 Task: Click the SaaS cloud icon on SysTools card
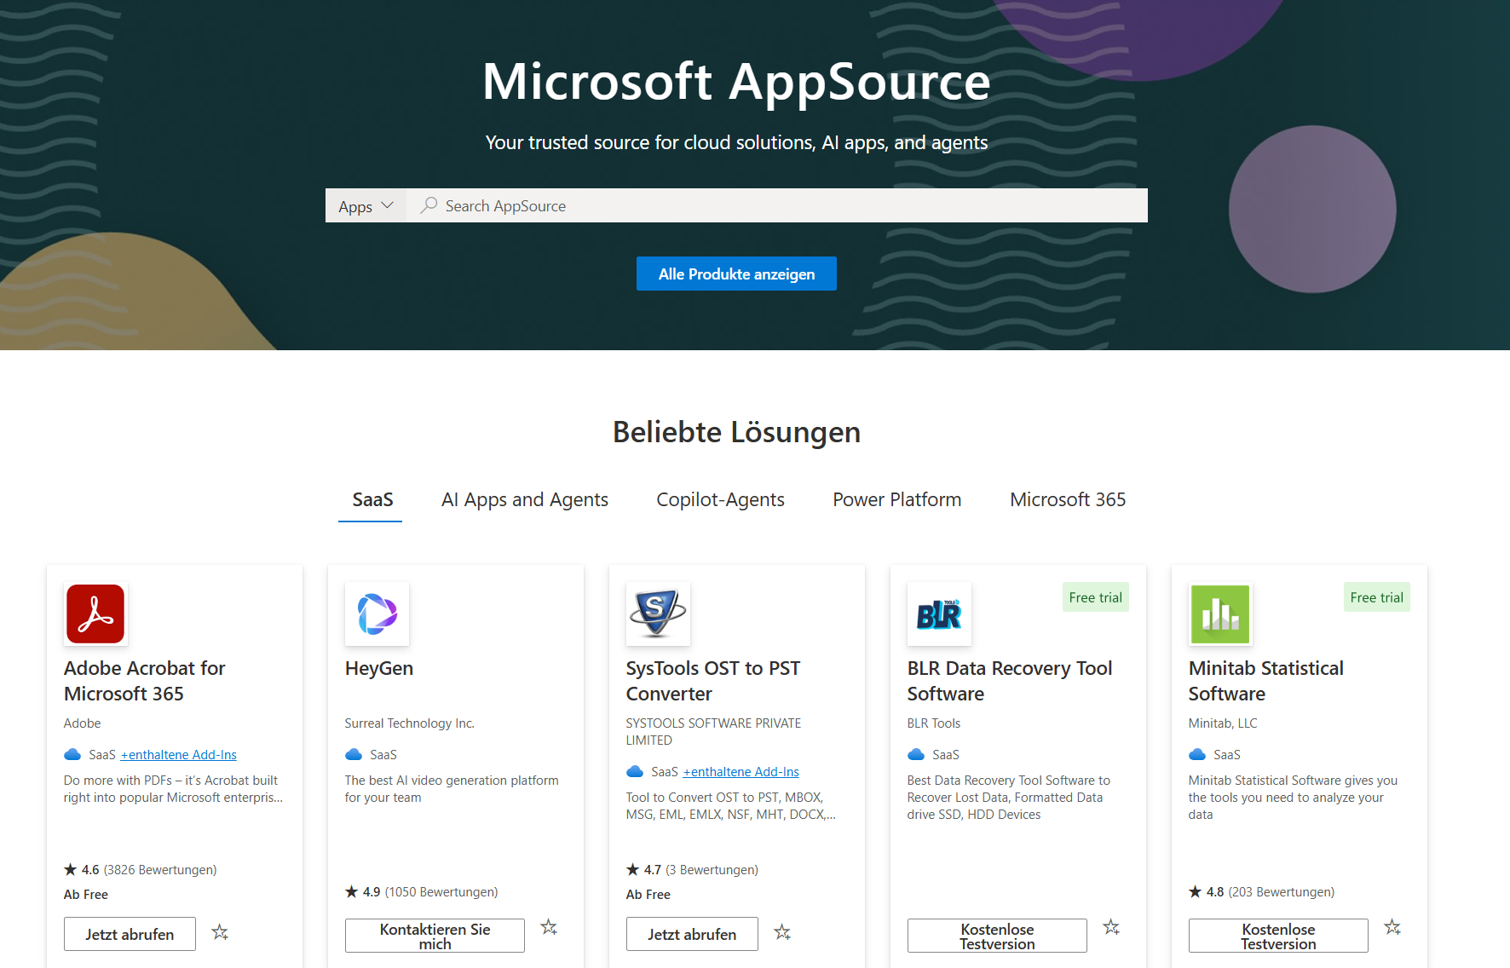[635, 771]
